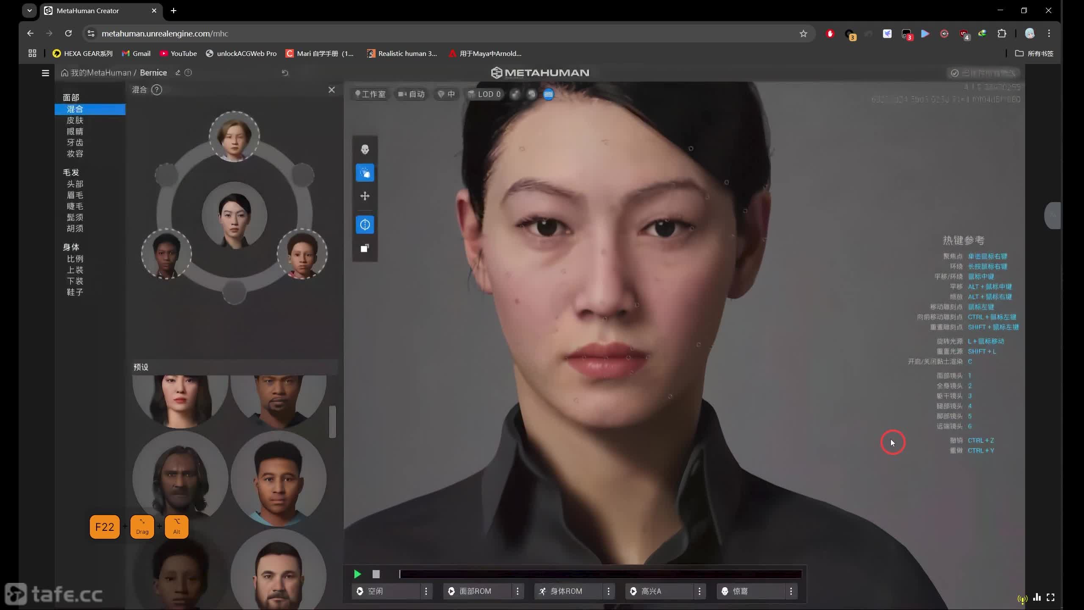Click the empty bottom blend slot
This screenshot has height=610, width=1084.
pyautogui.click(x=234, y=292)
